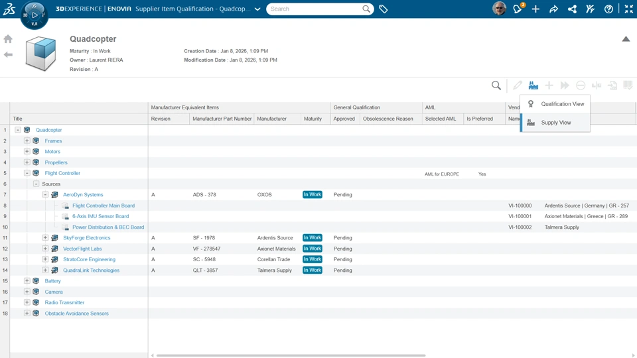The image size is (637, 358).
Task: Click the horizontal scrollbar at bottom
Action: pos(291,355)
